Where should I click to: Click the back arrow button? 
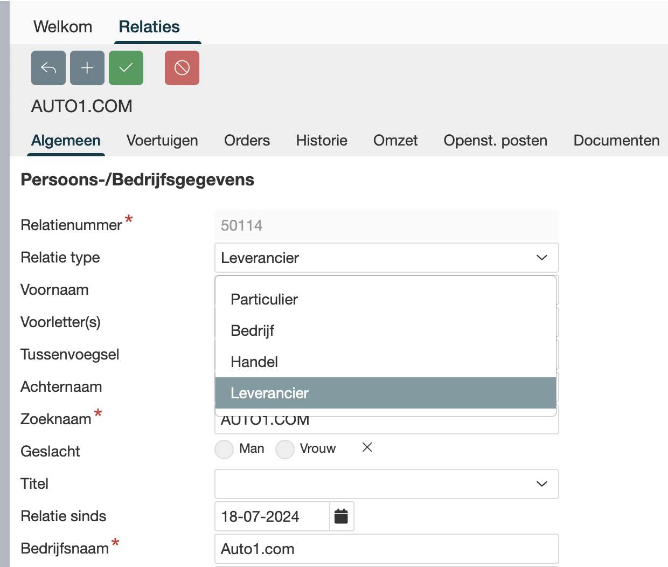tap(48, 68)
